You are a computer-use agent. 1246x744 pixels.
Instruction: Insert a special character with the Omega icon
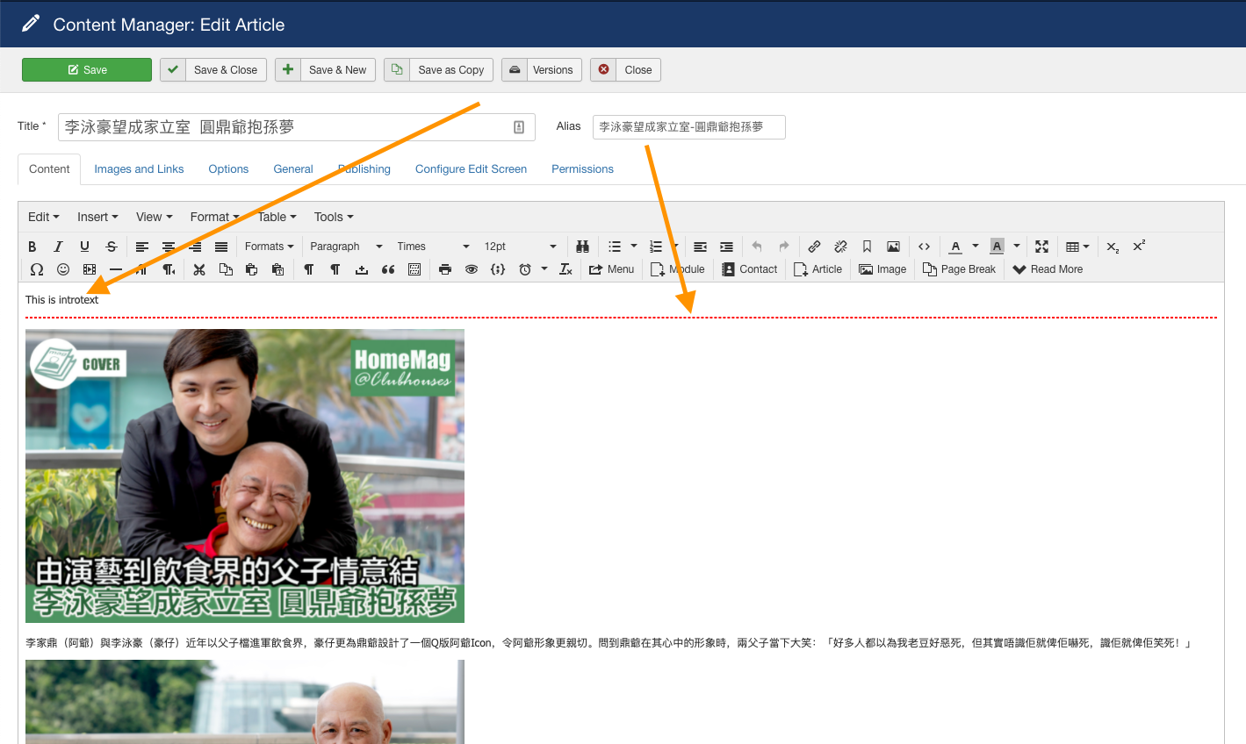[36, 269]
